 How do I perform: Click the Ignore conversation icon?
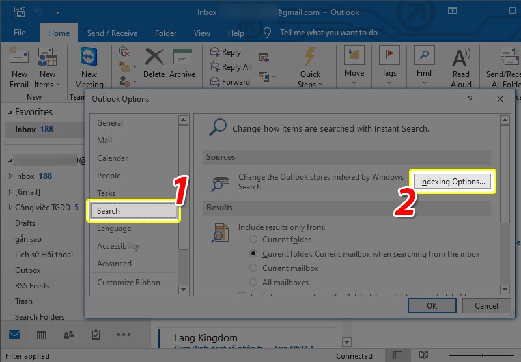[x=124, y=51]
